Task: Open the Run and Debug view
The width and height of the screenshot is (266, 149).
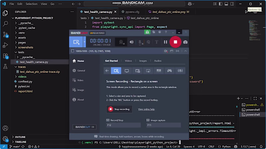Action: [x=5, y=45]
